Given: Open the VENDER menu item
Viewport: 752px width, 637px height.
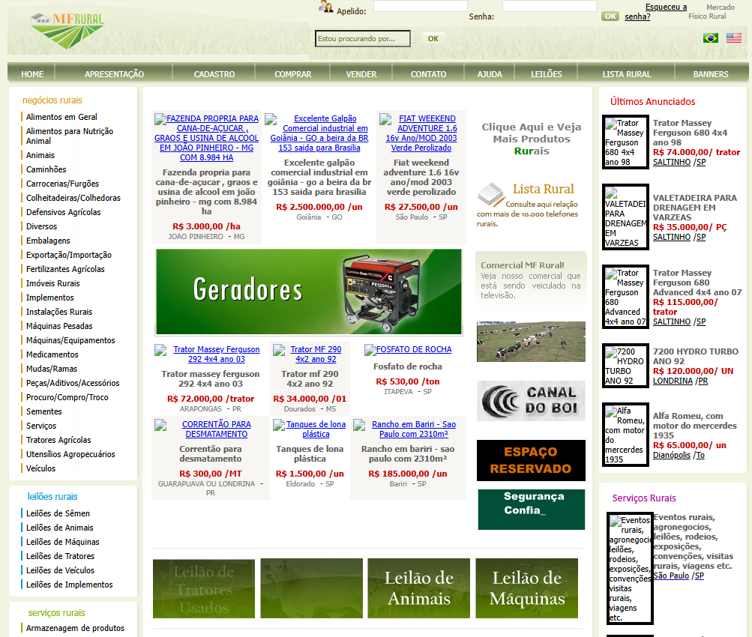Looking at the screenshot, I should (x=361, y=74).
